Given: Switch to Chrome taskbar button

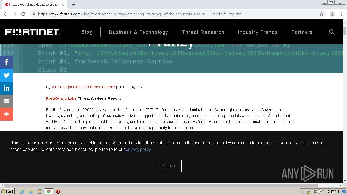Looking at the screenshot, I should 49,191.
